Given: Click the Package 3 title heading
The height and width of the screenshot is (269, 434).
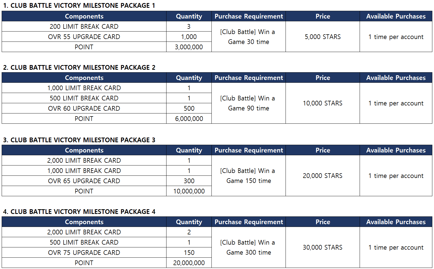Looking at the screenshot, I should pos(79,140).
